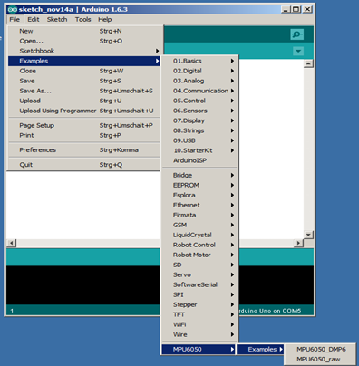Image resolution: width=359 pixels, height=366 pixels.
Task: Expand the 08.Strings examples submenu
Action: [x=199, y=130]
